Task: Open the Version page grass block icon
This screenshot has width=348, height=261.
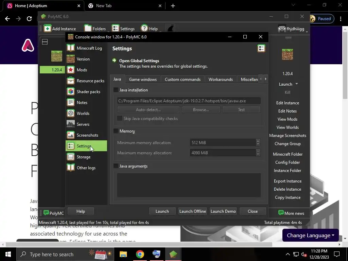Action: coord(71,59)
